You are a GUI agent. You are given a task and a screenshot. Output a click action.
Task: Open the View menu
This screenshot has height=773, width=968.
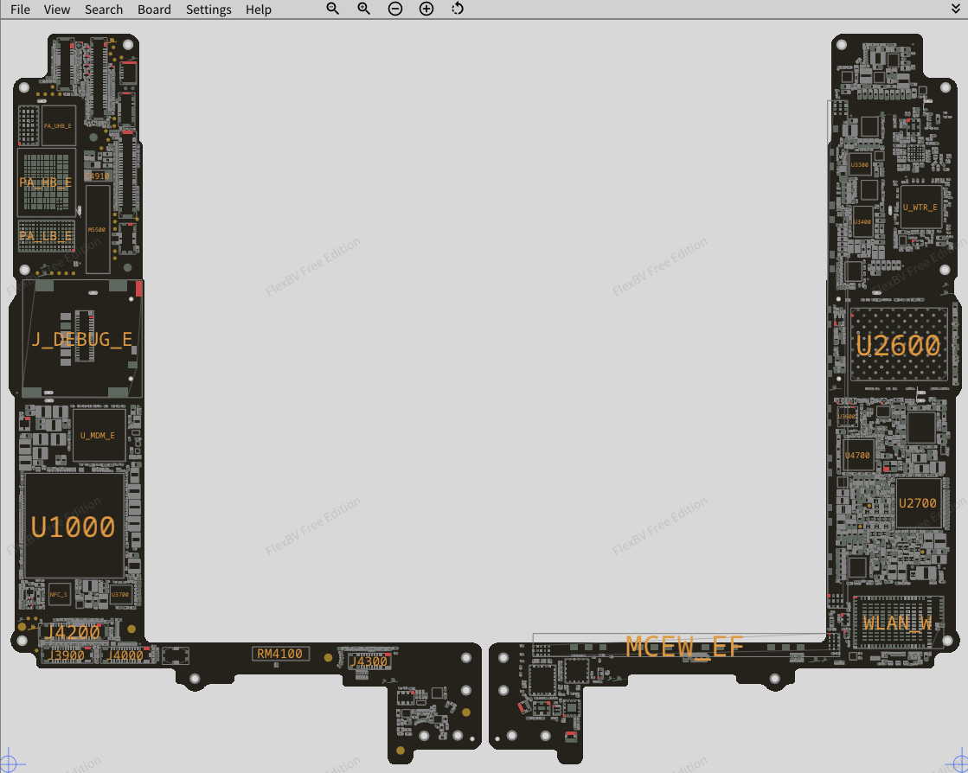click(57, 10)
